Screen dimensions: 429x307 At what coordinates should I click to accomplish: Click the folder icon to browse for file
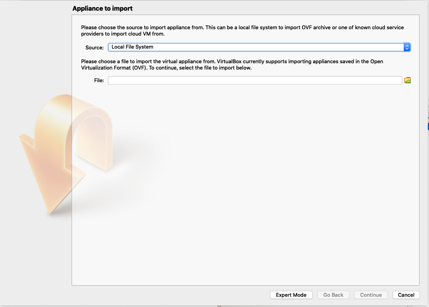(407, 81)
